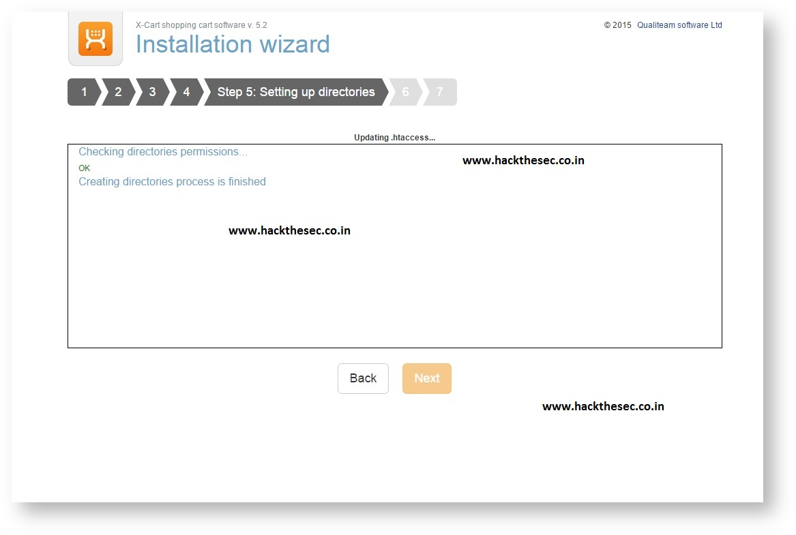Click the Next button

point(427,378)
